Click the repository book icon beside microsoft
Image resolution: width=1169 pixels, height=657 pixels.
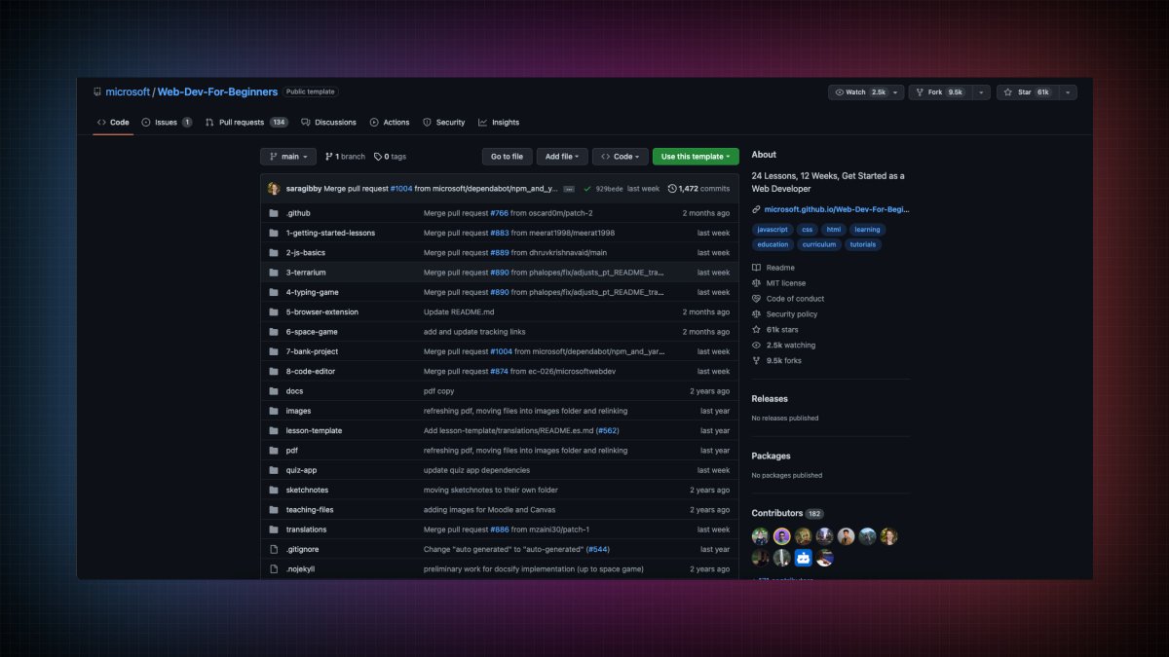pyautogui.click(x=97, y=91)
